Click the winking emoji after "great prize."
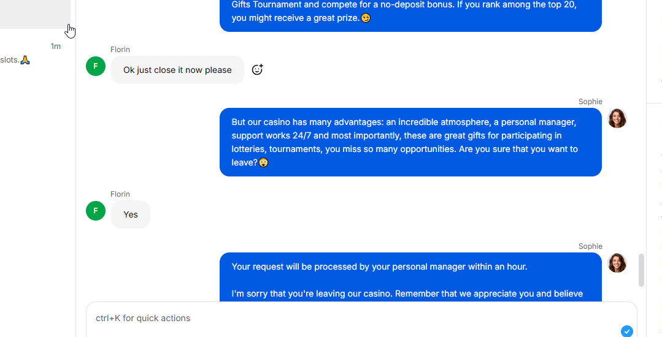Viewport: 662px width, 337px height. tap(366, 18)
